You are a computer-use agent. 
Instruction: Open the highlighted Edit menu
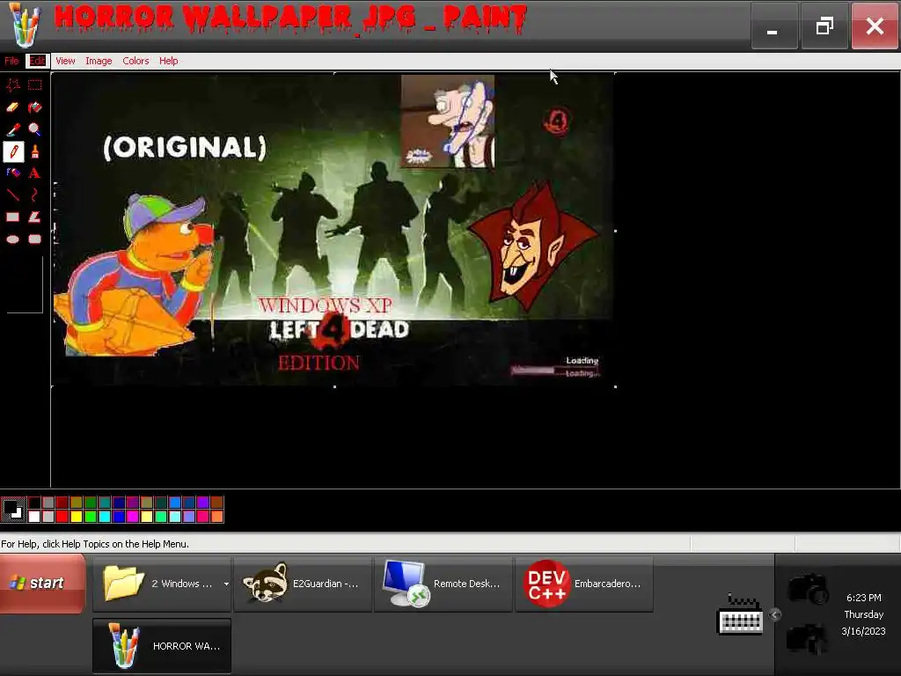pyautogui.click(x=37, y=61)
